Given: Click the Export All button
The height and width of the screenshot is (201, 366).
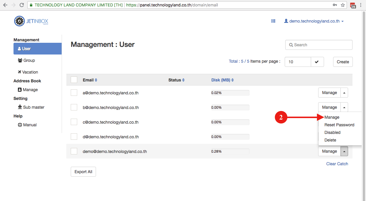Looking at the screenshot, I should pos(83,172).
